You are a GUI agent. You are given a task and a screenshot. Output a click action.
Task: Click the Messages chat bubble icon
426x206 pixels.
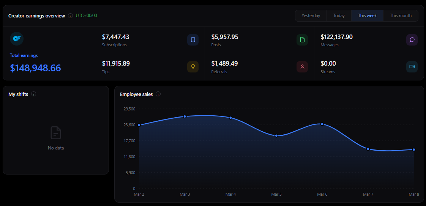point(412,40)
